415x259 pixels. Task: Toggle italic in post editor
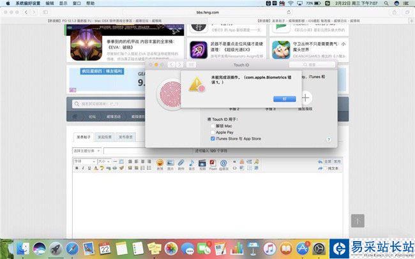(x=83, y=168)
